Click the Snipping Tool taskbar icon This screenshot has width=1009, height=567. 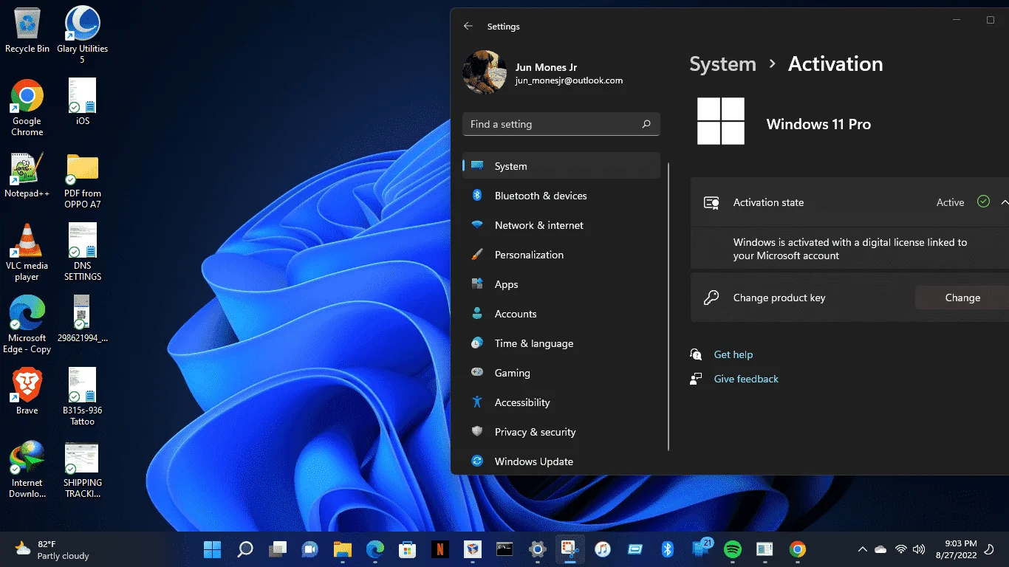click(570, 549)
